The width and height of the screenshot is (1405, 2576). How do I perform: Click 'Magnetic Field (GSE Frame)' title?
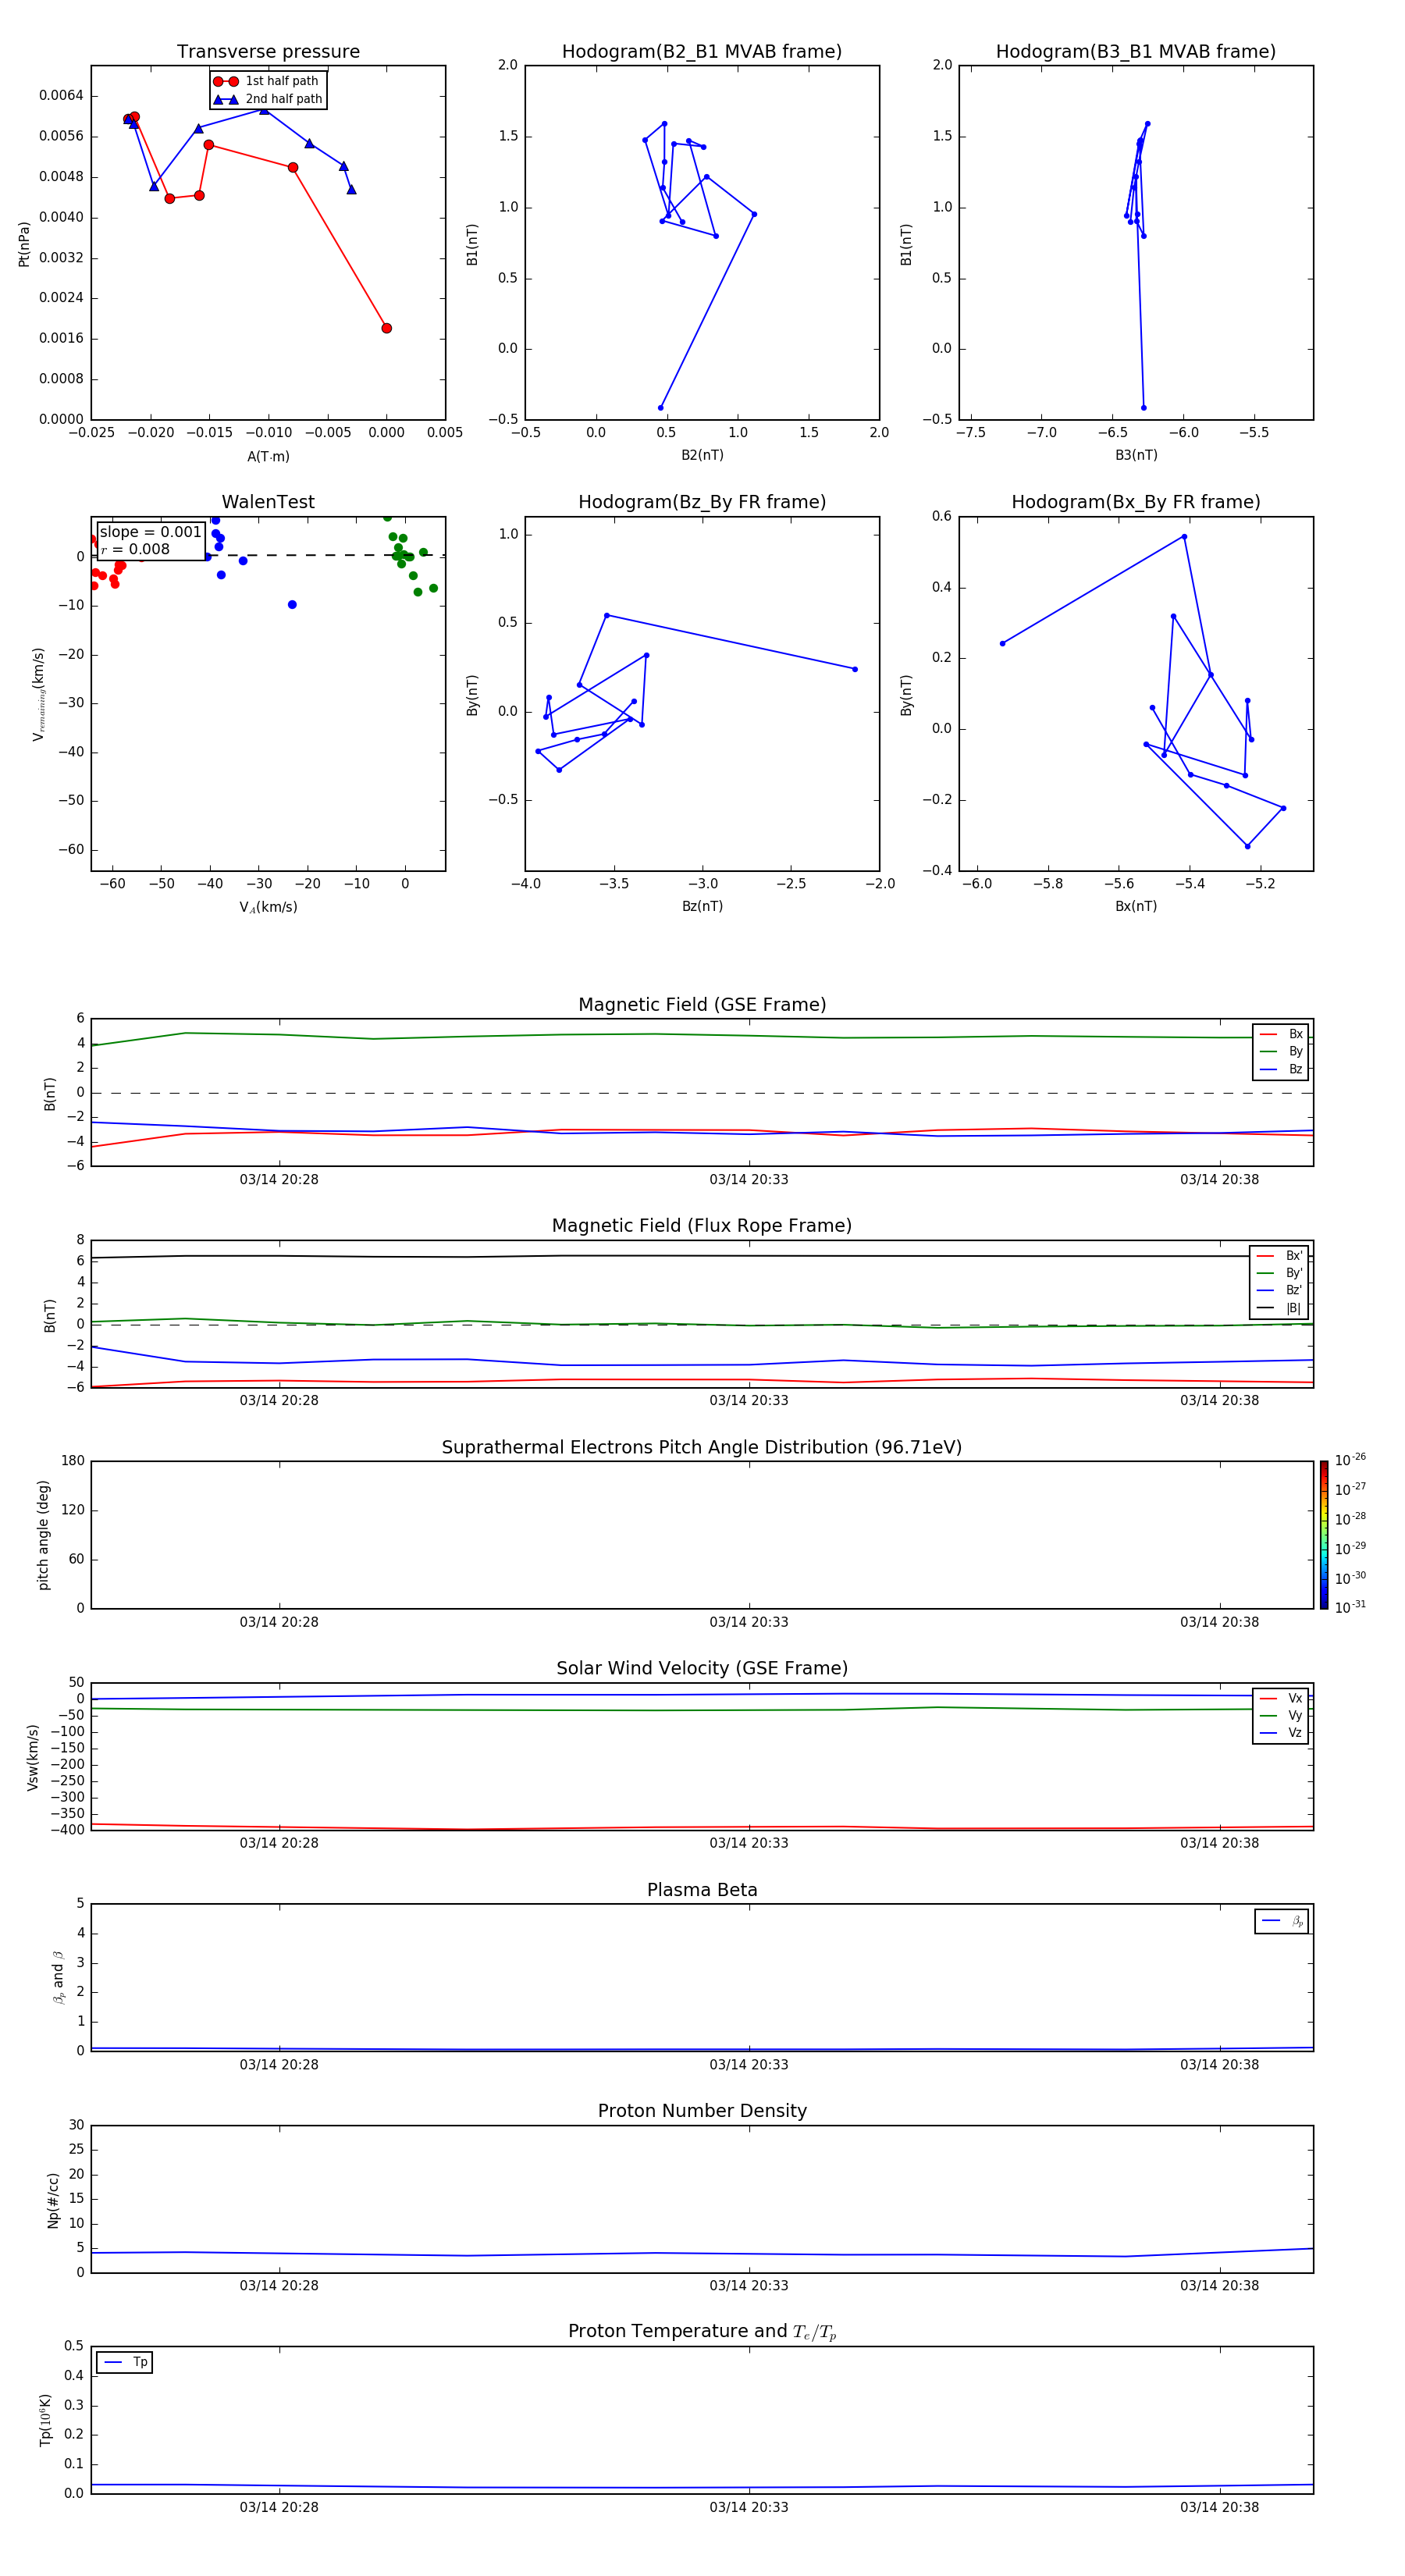coord(702,1005)
